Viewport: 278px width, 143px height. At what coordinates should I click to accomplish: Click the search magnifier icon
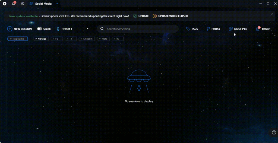click(102, 29)
